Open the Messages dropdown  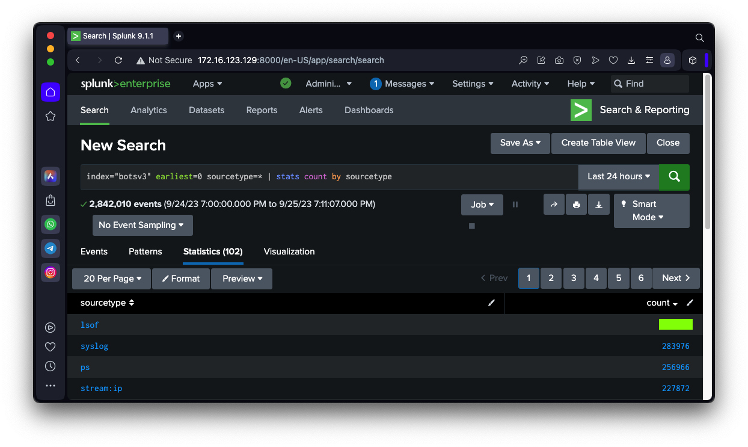coord(402,84)
